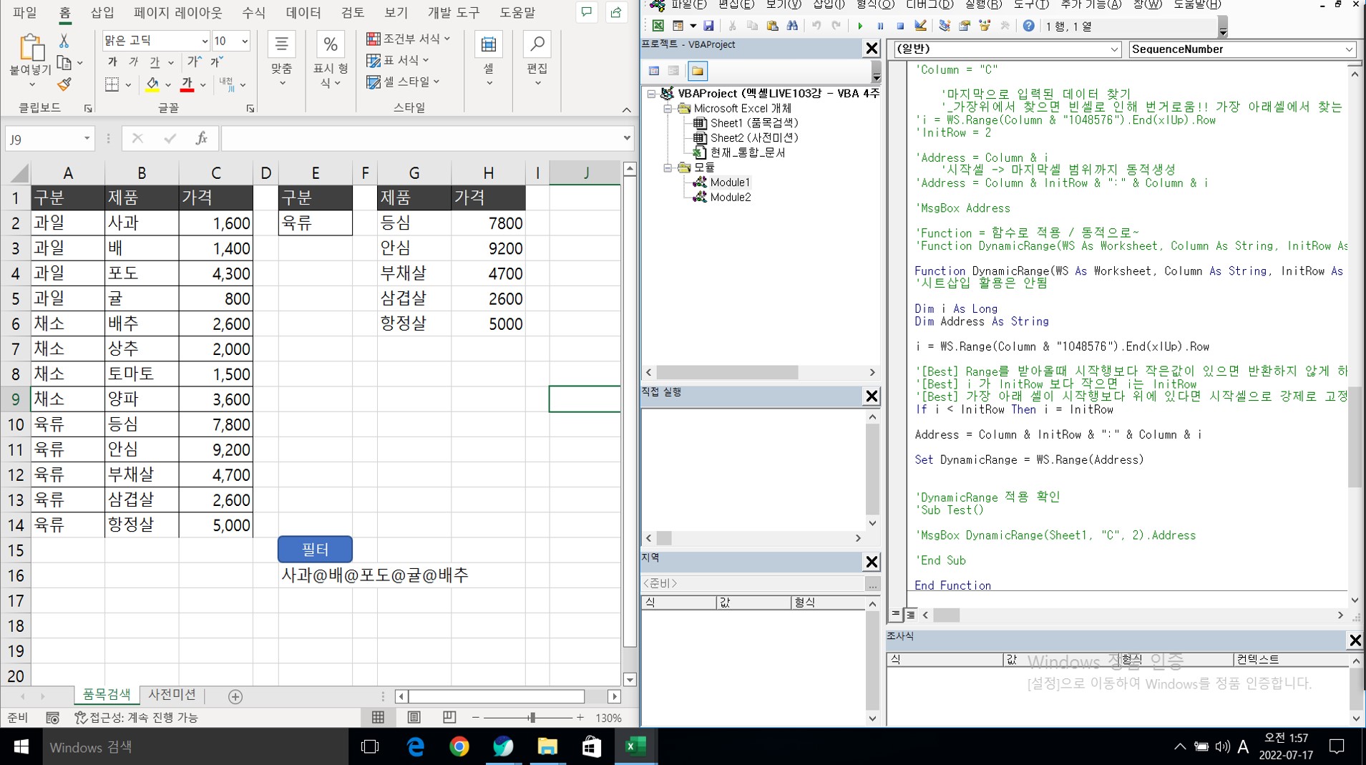1366x765 pixels.
Task: Open the 편집 group button
Action: [x=537, y=60]
